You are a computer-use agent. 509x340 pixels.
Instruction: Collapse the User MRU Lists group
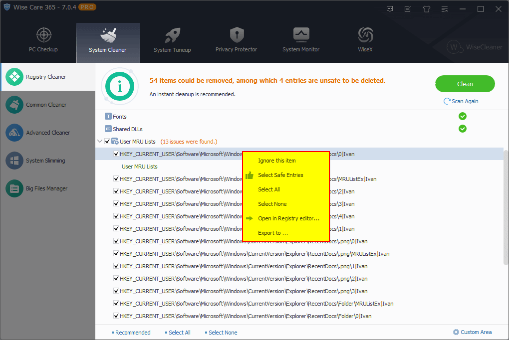(100, 142)
